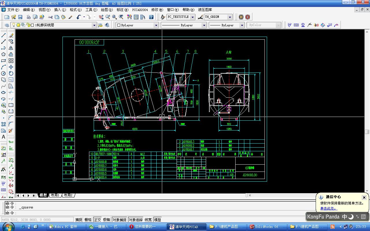
Task: Open the TH_GBDIM dimension style dropdown
Action: (x=230, y=17)
